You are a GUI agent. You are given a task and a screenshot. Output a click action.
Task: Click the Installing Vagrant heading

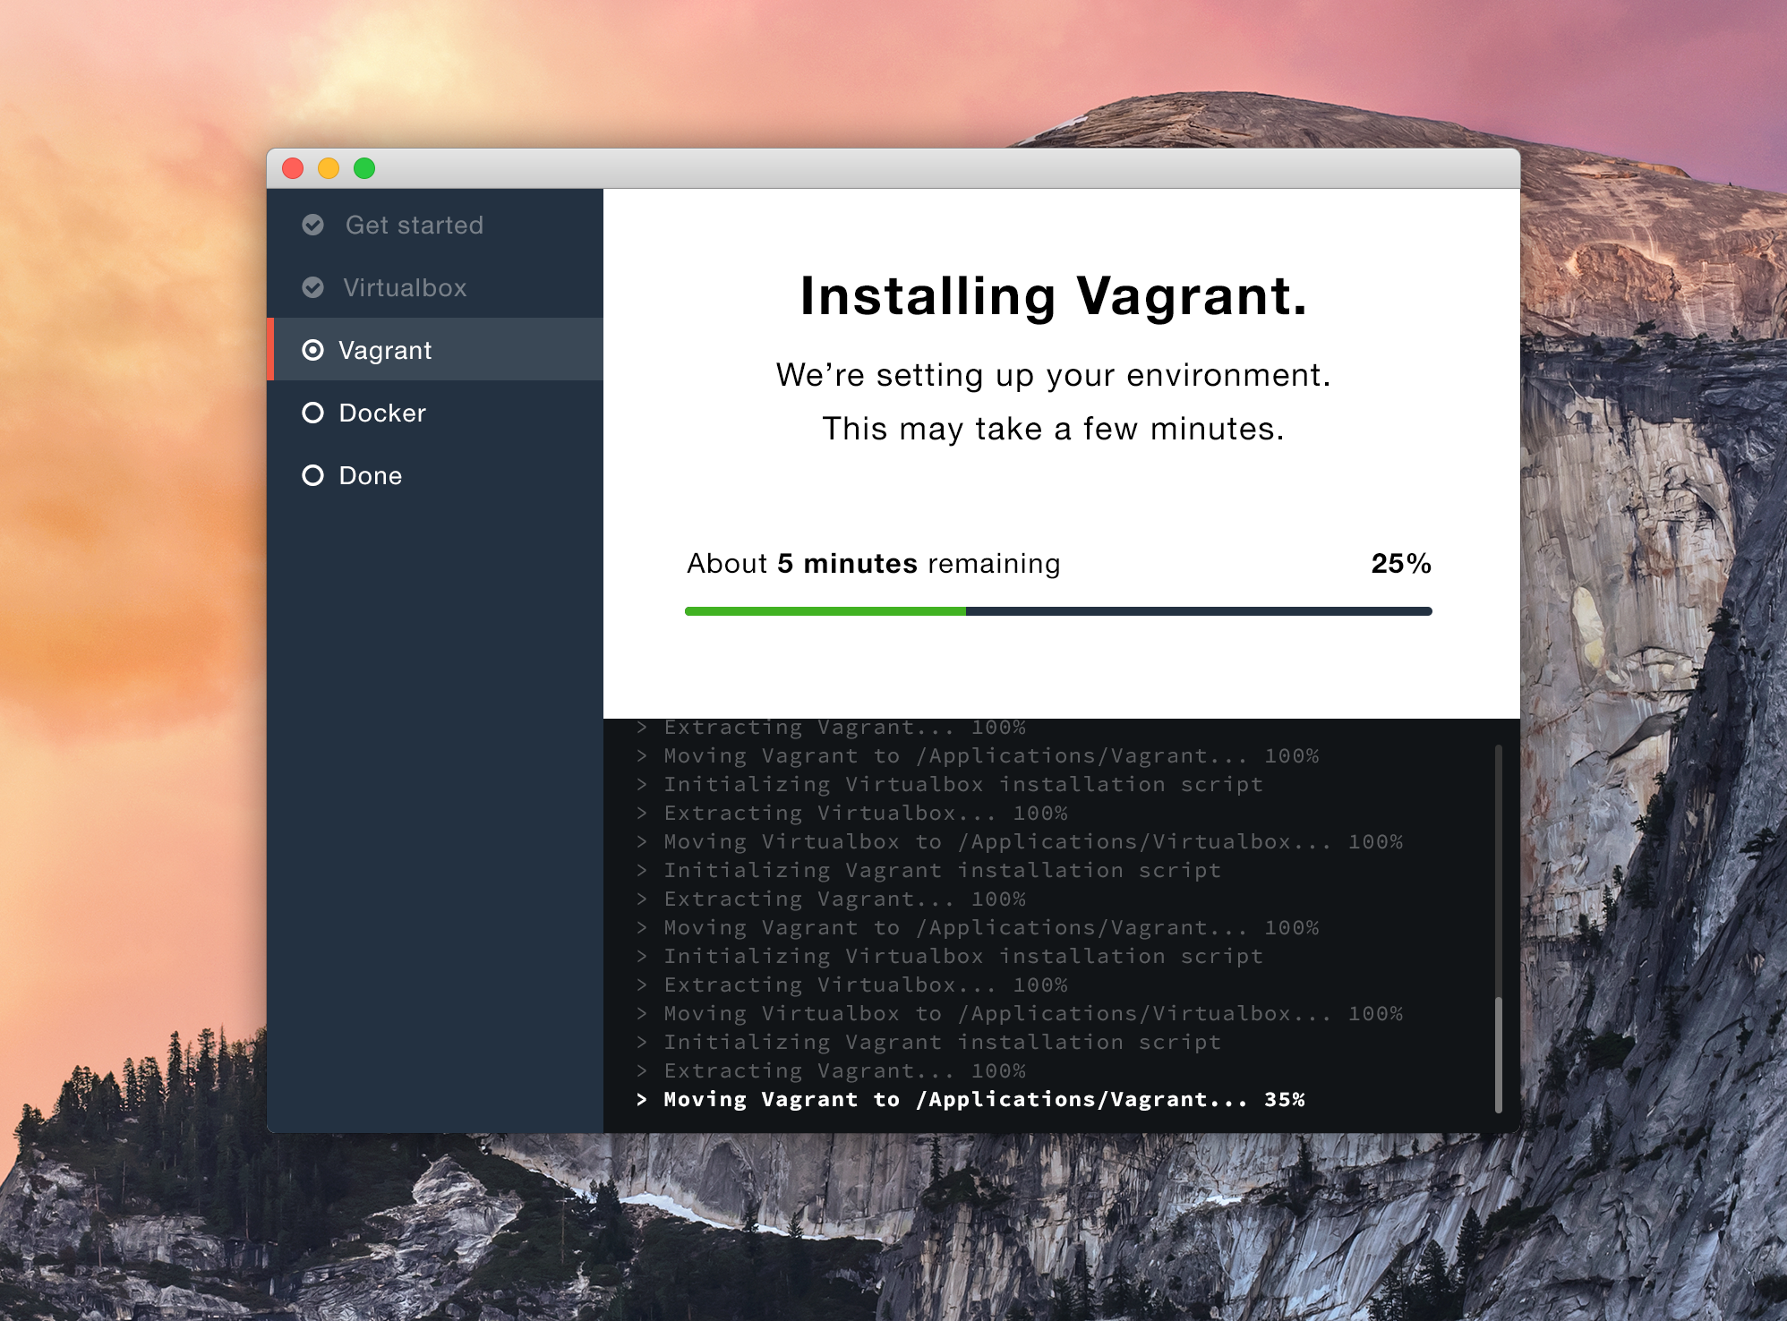pyautogui.click(x=1053, y=296)
